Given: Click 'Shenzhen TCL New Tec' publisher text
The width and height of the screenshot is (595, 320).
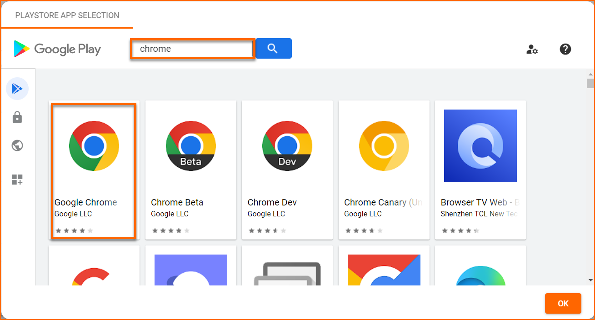Looking at the screenshot, I should (480, 214).
